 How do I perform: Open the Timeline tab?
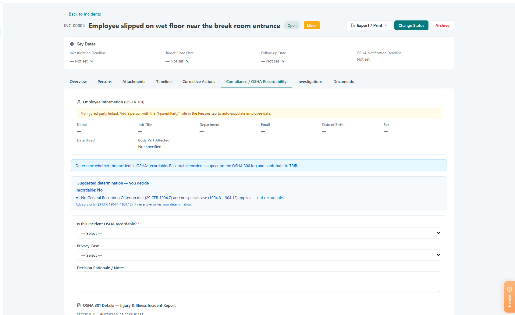tap(164, 82)
